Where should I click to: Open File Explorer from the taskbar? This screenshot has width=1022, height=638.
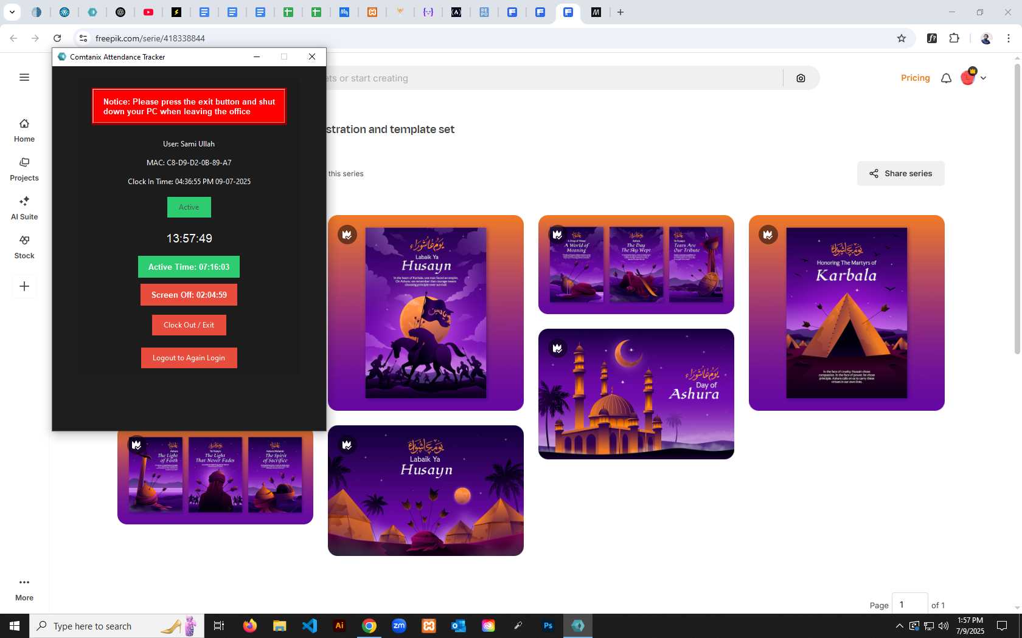[x=279, y=626]
